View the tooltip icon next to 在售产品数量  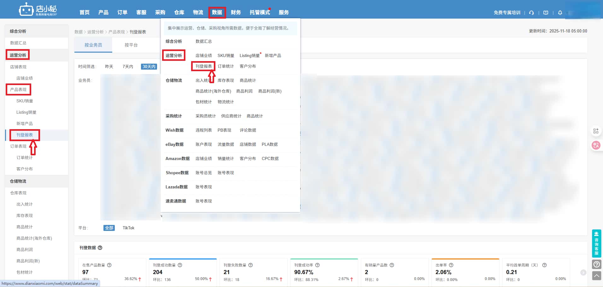point(109,265)
